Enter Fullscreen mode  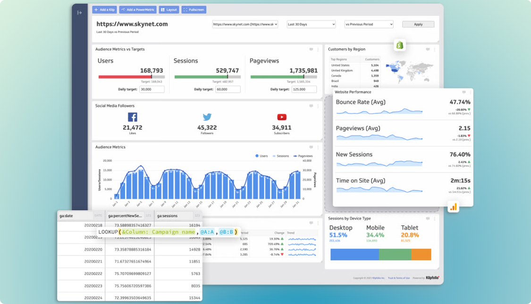click(194, 10)
